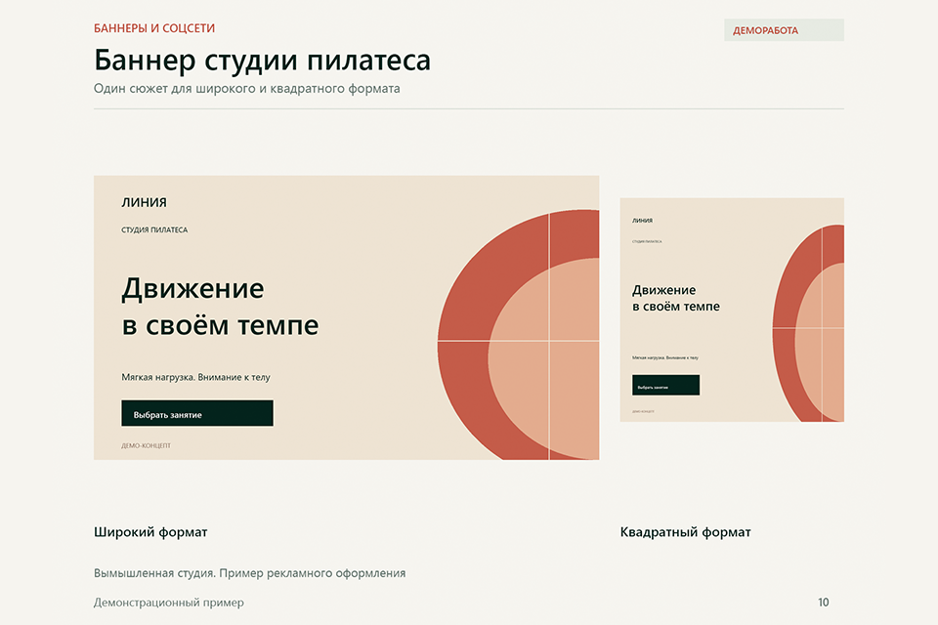Click 'ДЕМО-КОНЦЕПТ' label in square banner
The height and width of the screenshot is (625, 938).
coord(643,411)
